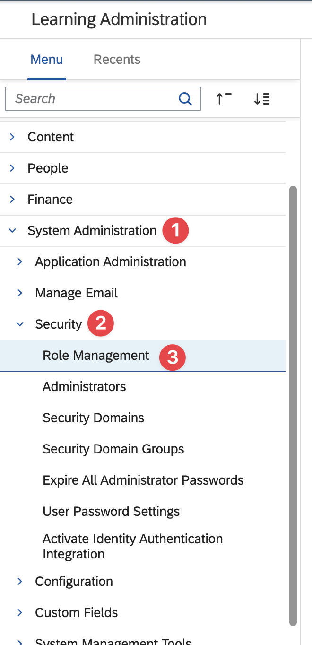
Task: Switch to the Recents tab
Action: pos(117,60)
